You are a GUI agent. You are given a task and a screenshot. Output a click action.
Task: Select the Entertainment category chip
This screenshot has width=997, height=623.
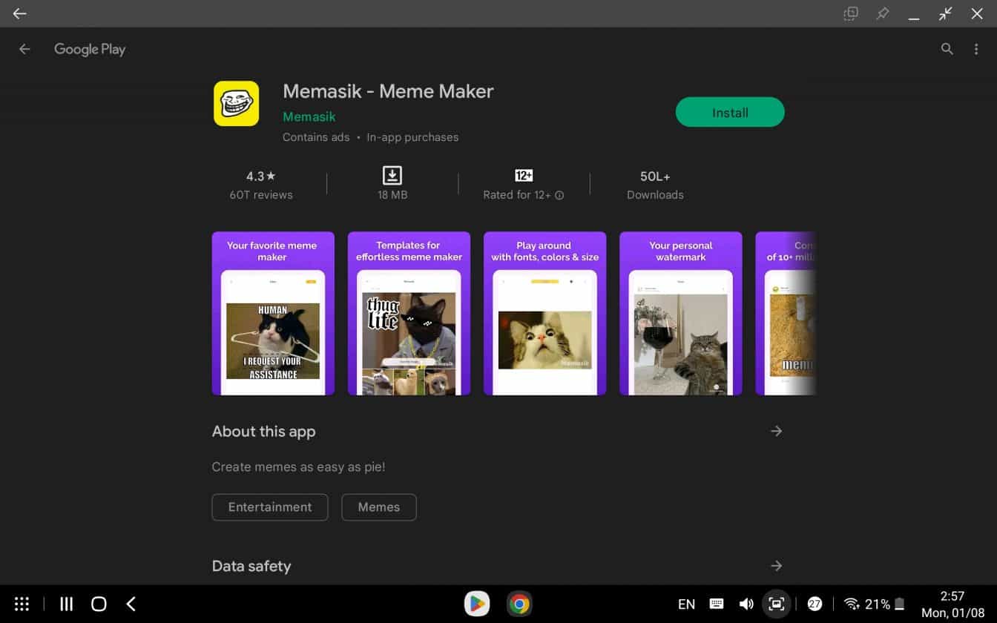point(269,507)
